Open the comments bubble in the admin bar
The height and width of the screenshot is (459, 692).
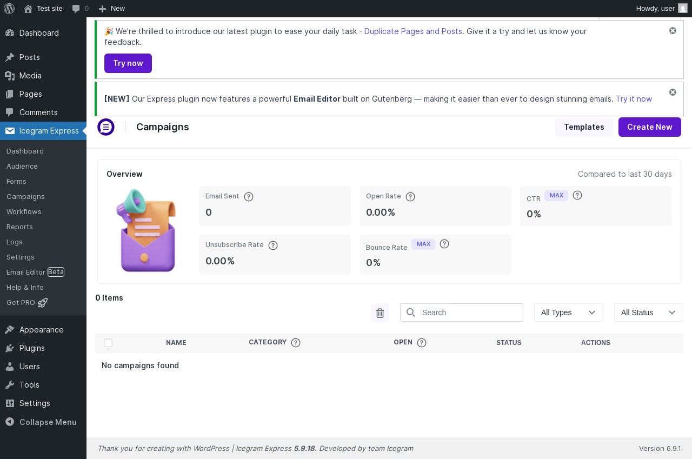(x=79, y=8)
